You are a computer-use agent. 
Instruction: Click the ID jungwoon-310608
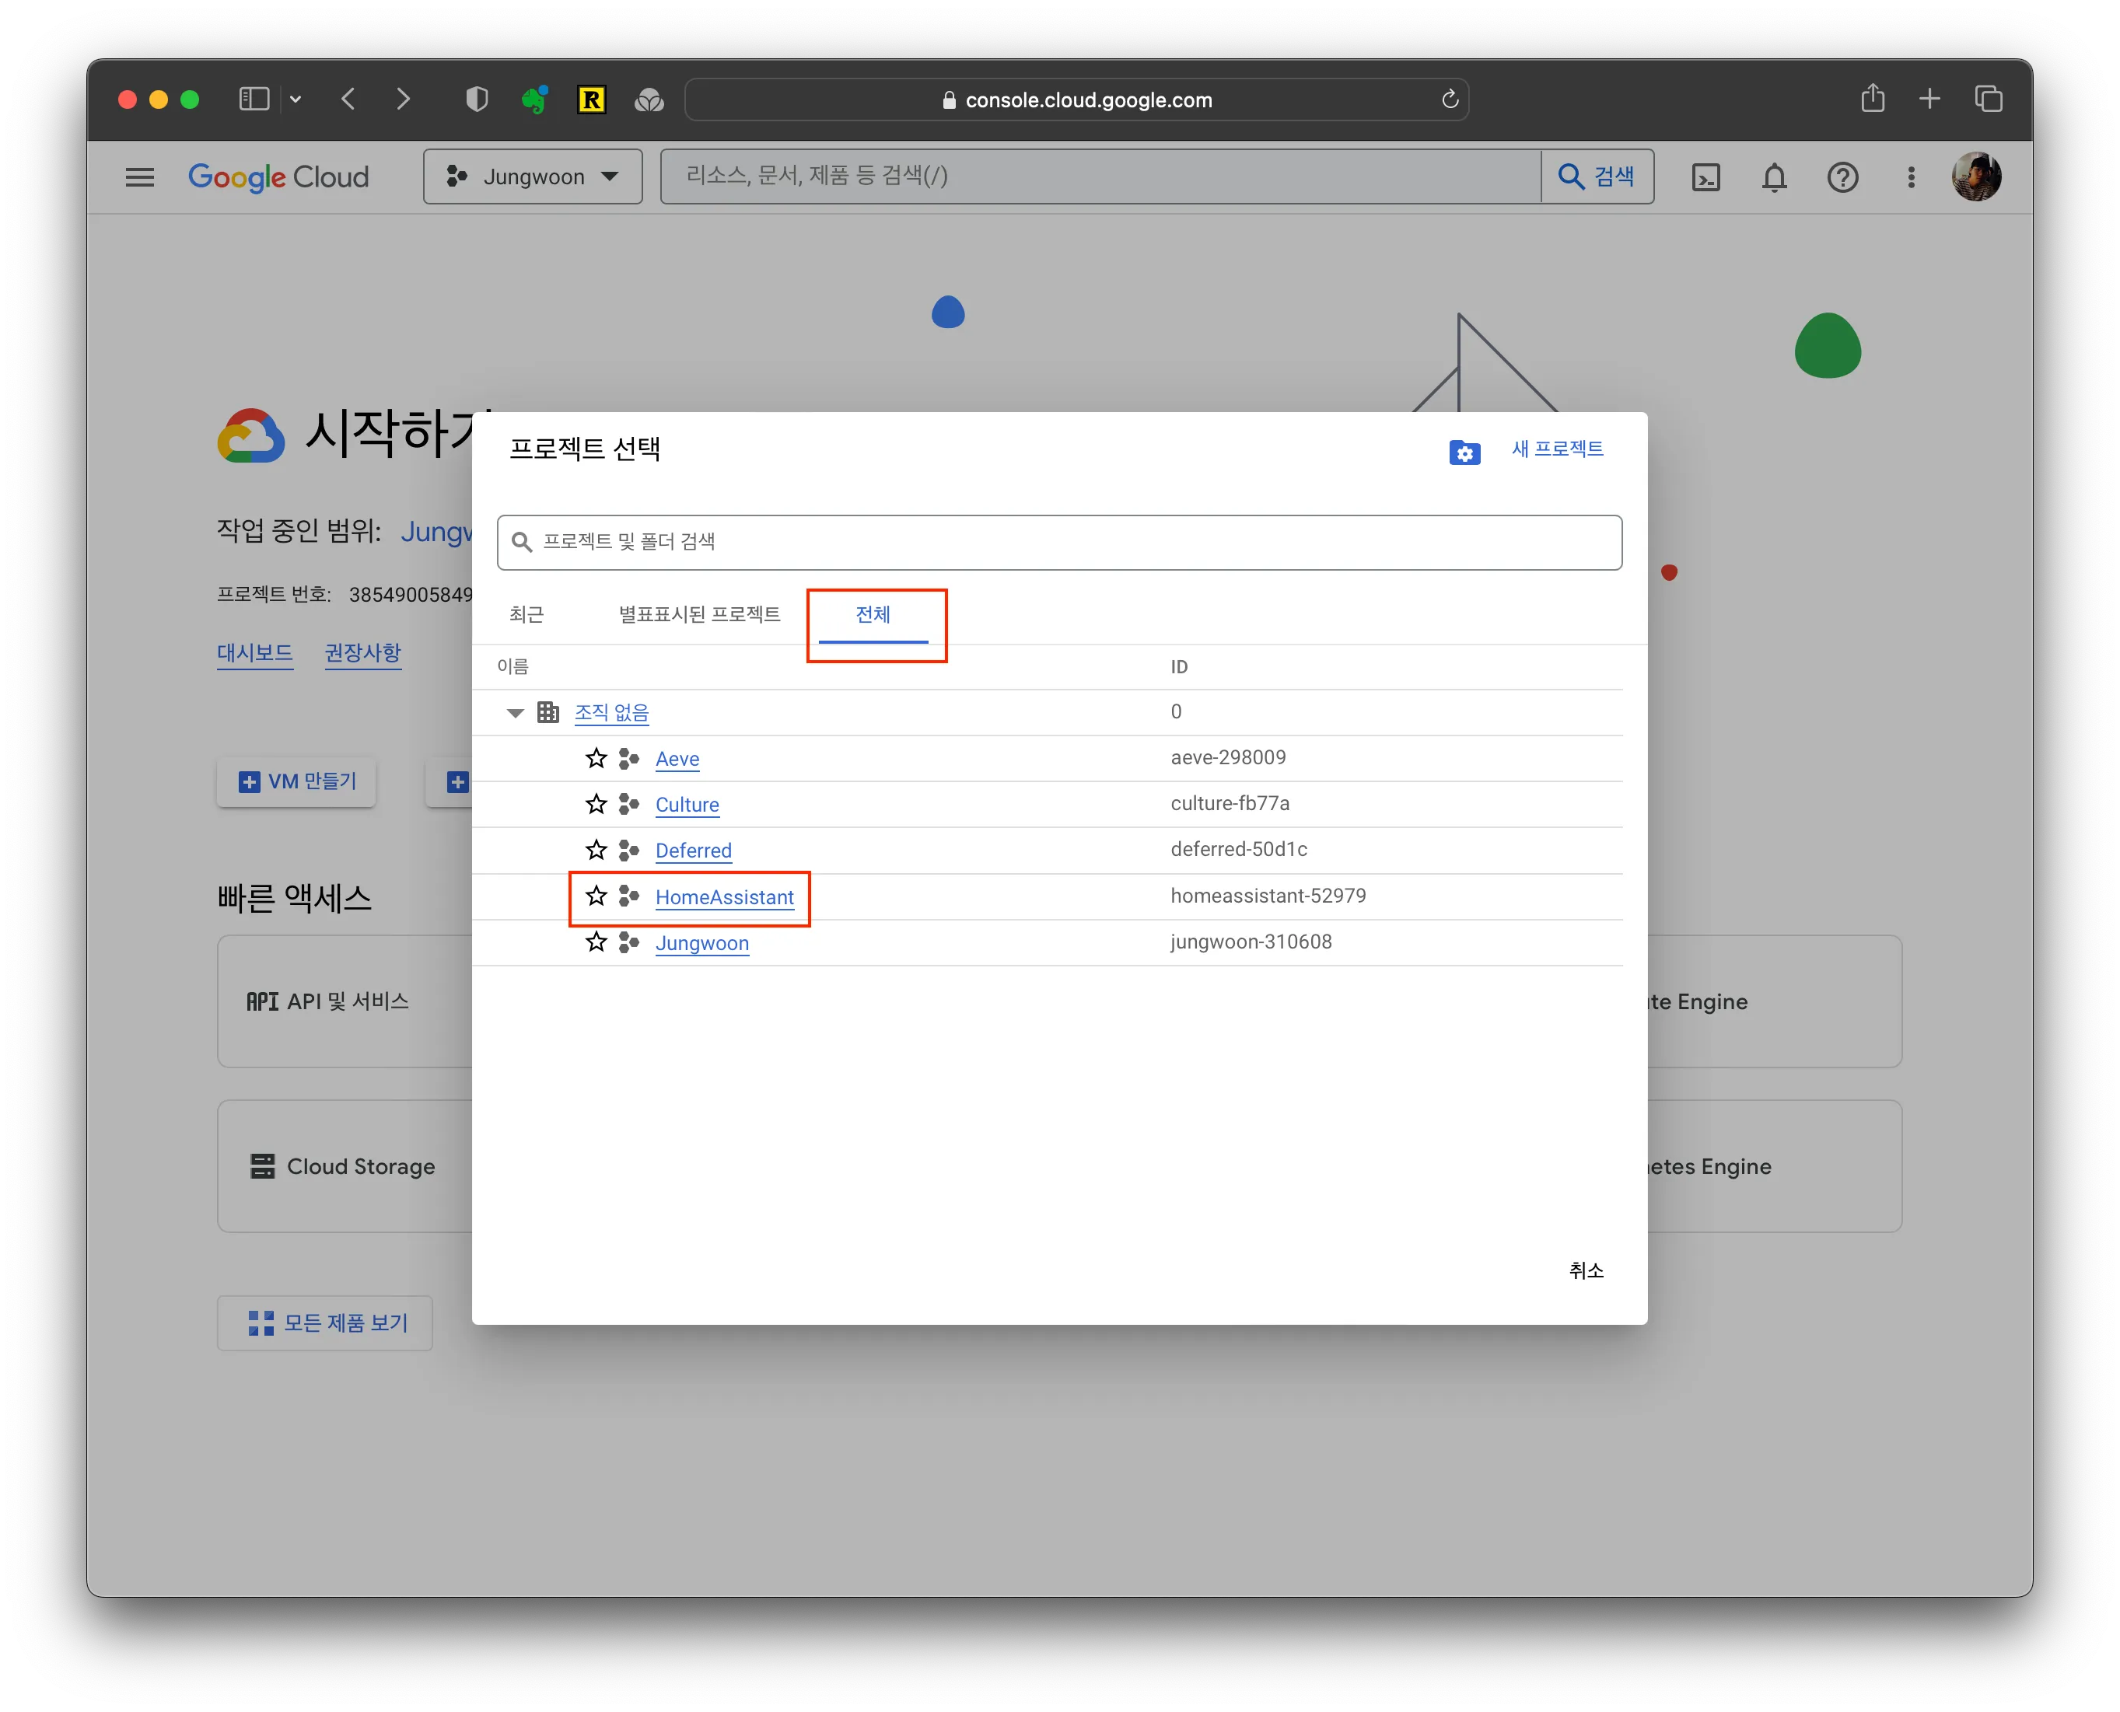1250,942
